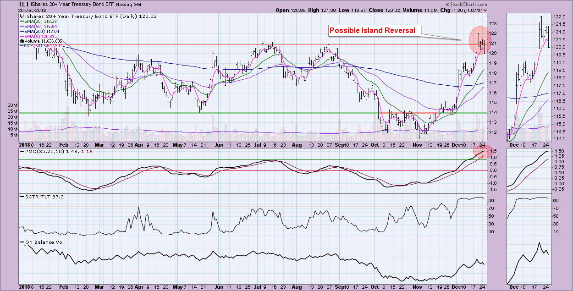Screen dimensions: 573x291
Task: Click the header title iShares 20+ Year Treasury Bond ETF
Action: (x=73, y=4)
